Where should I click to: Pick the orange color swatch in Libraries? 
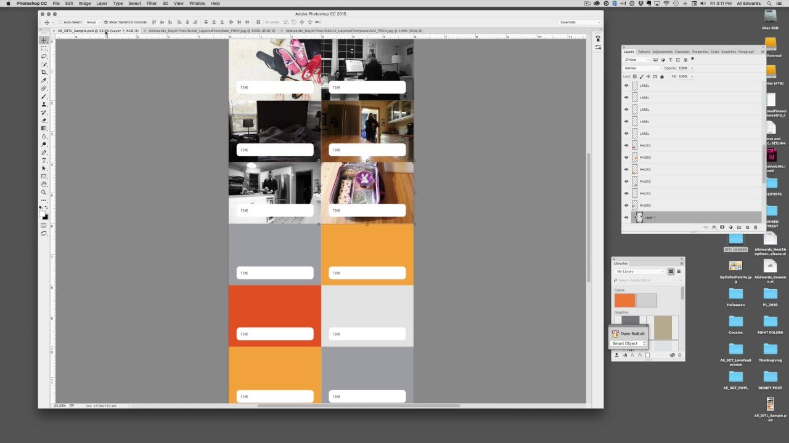624,300
